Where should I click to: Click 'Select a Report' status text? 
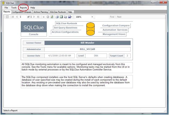(10, 110)
